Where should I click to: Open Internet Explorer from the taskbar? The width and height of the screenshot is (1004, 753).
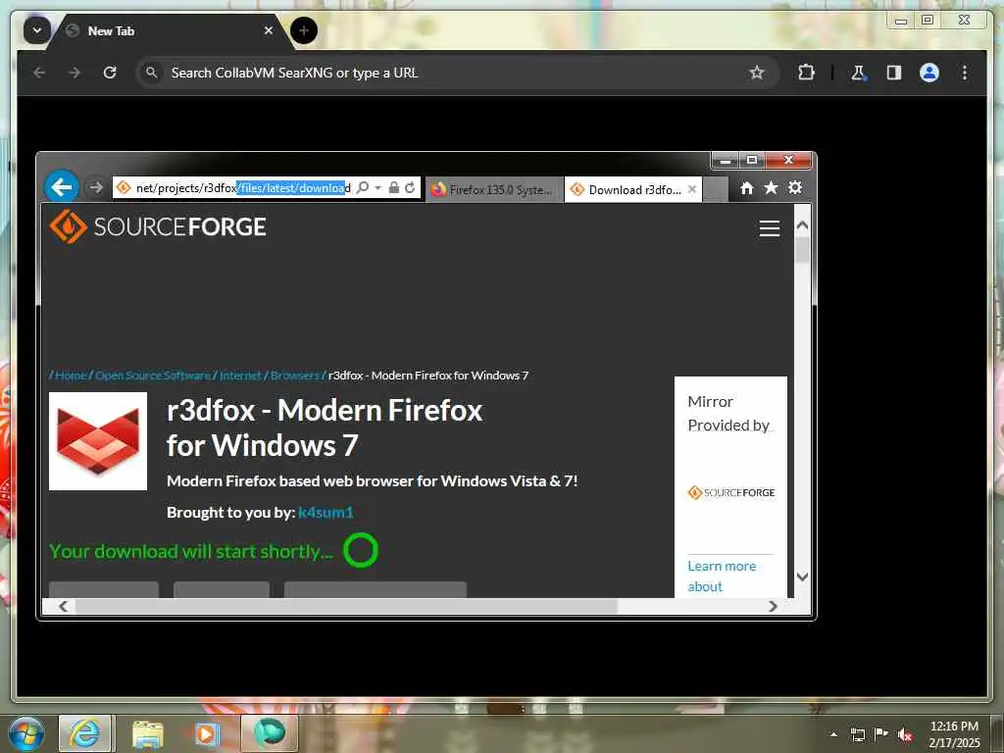pyautogui.click(x=85, y=733)
